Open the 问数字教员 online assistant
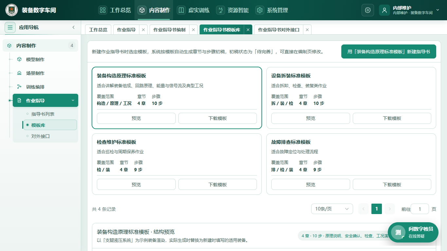The height and width of the screenshot is (251, 447). pyautogui.click(x=413, y=232)
